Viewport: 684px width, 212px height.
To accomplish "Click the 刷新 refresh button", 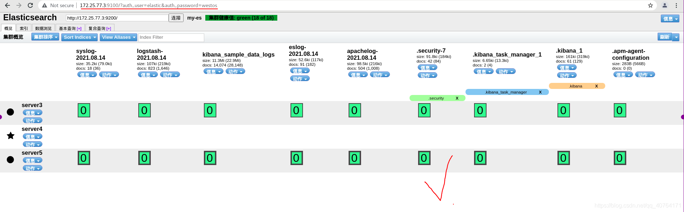I will 665,37.
